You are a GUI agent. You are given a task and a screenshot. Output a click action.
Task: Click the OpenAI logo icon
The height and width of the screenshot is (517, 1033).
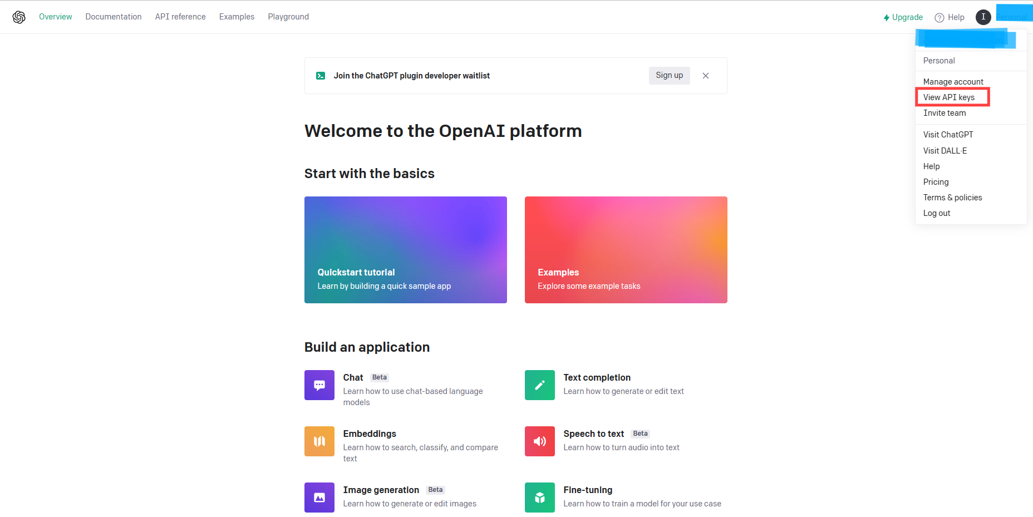click(x=19, y=17)
